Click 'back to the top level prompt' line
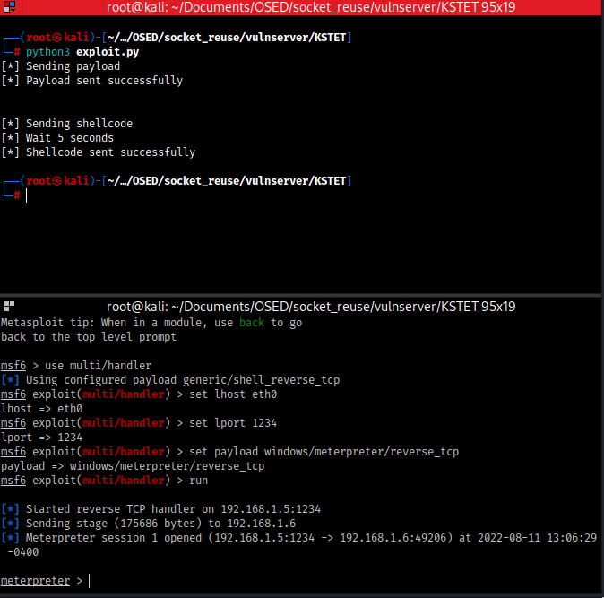This screenshot has width=604, height=598. 89,337
